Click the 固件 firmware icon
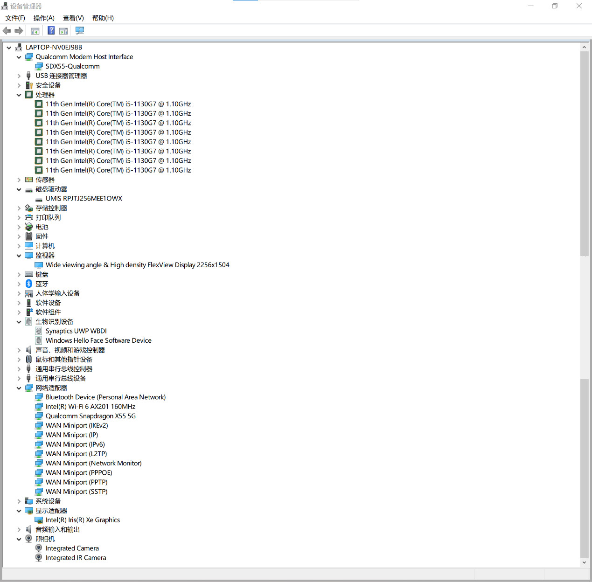Image resolution: width=592 pixels, height=582 pixels. [29, 236]
